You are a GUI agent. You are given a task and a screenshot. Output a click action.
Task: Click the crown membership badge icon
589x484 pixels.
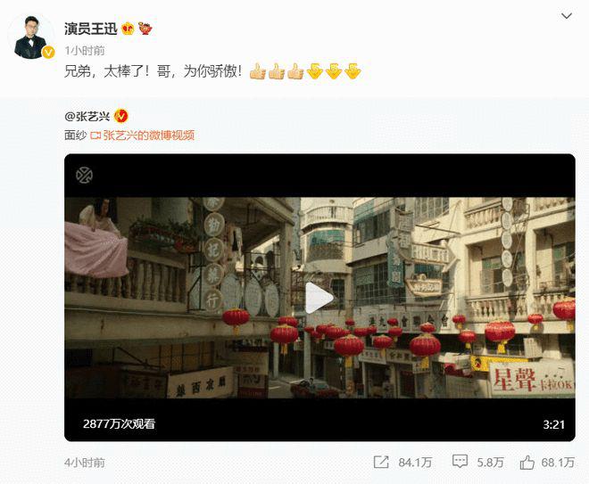pos(128,29)
